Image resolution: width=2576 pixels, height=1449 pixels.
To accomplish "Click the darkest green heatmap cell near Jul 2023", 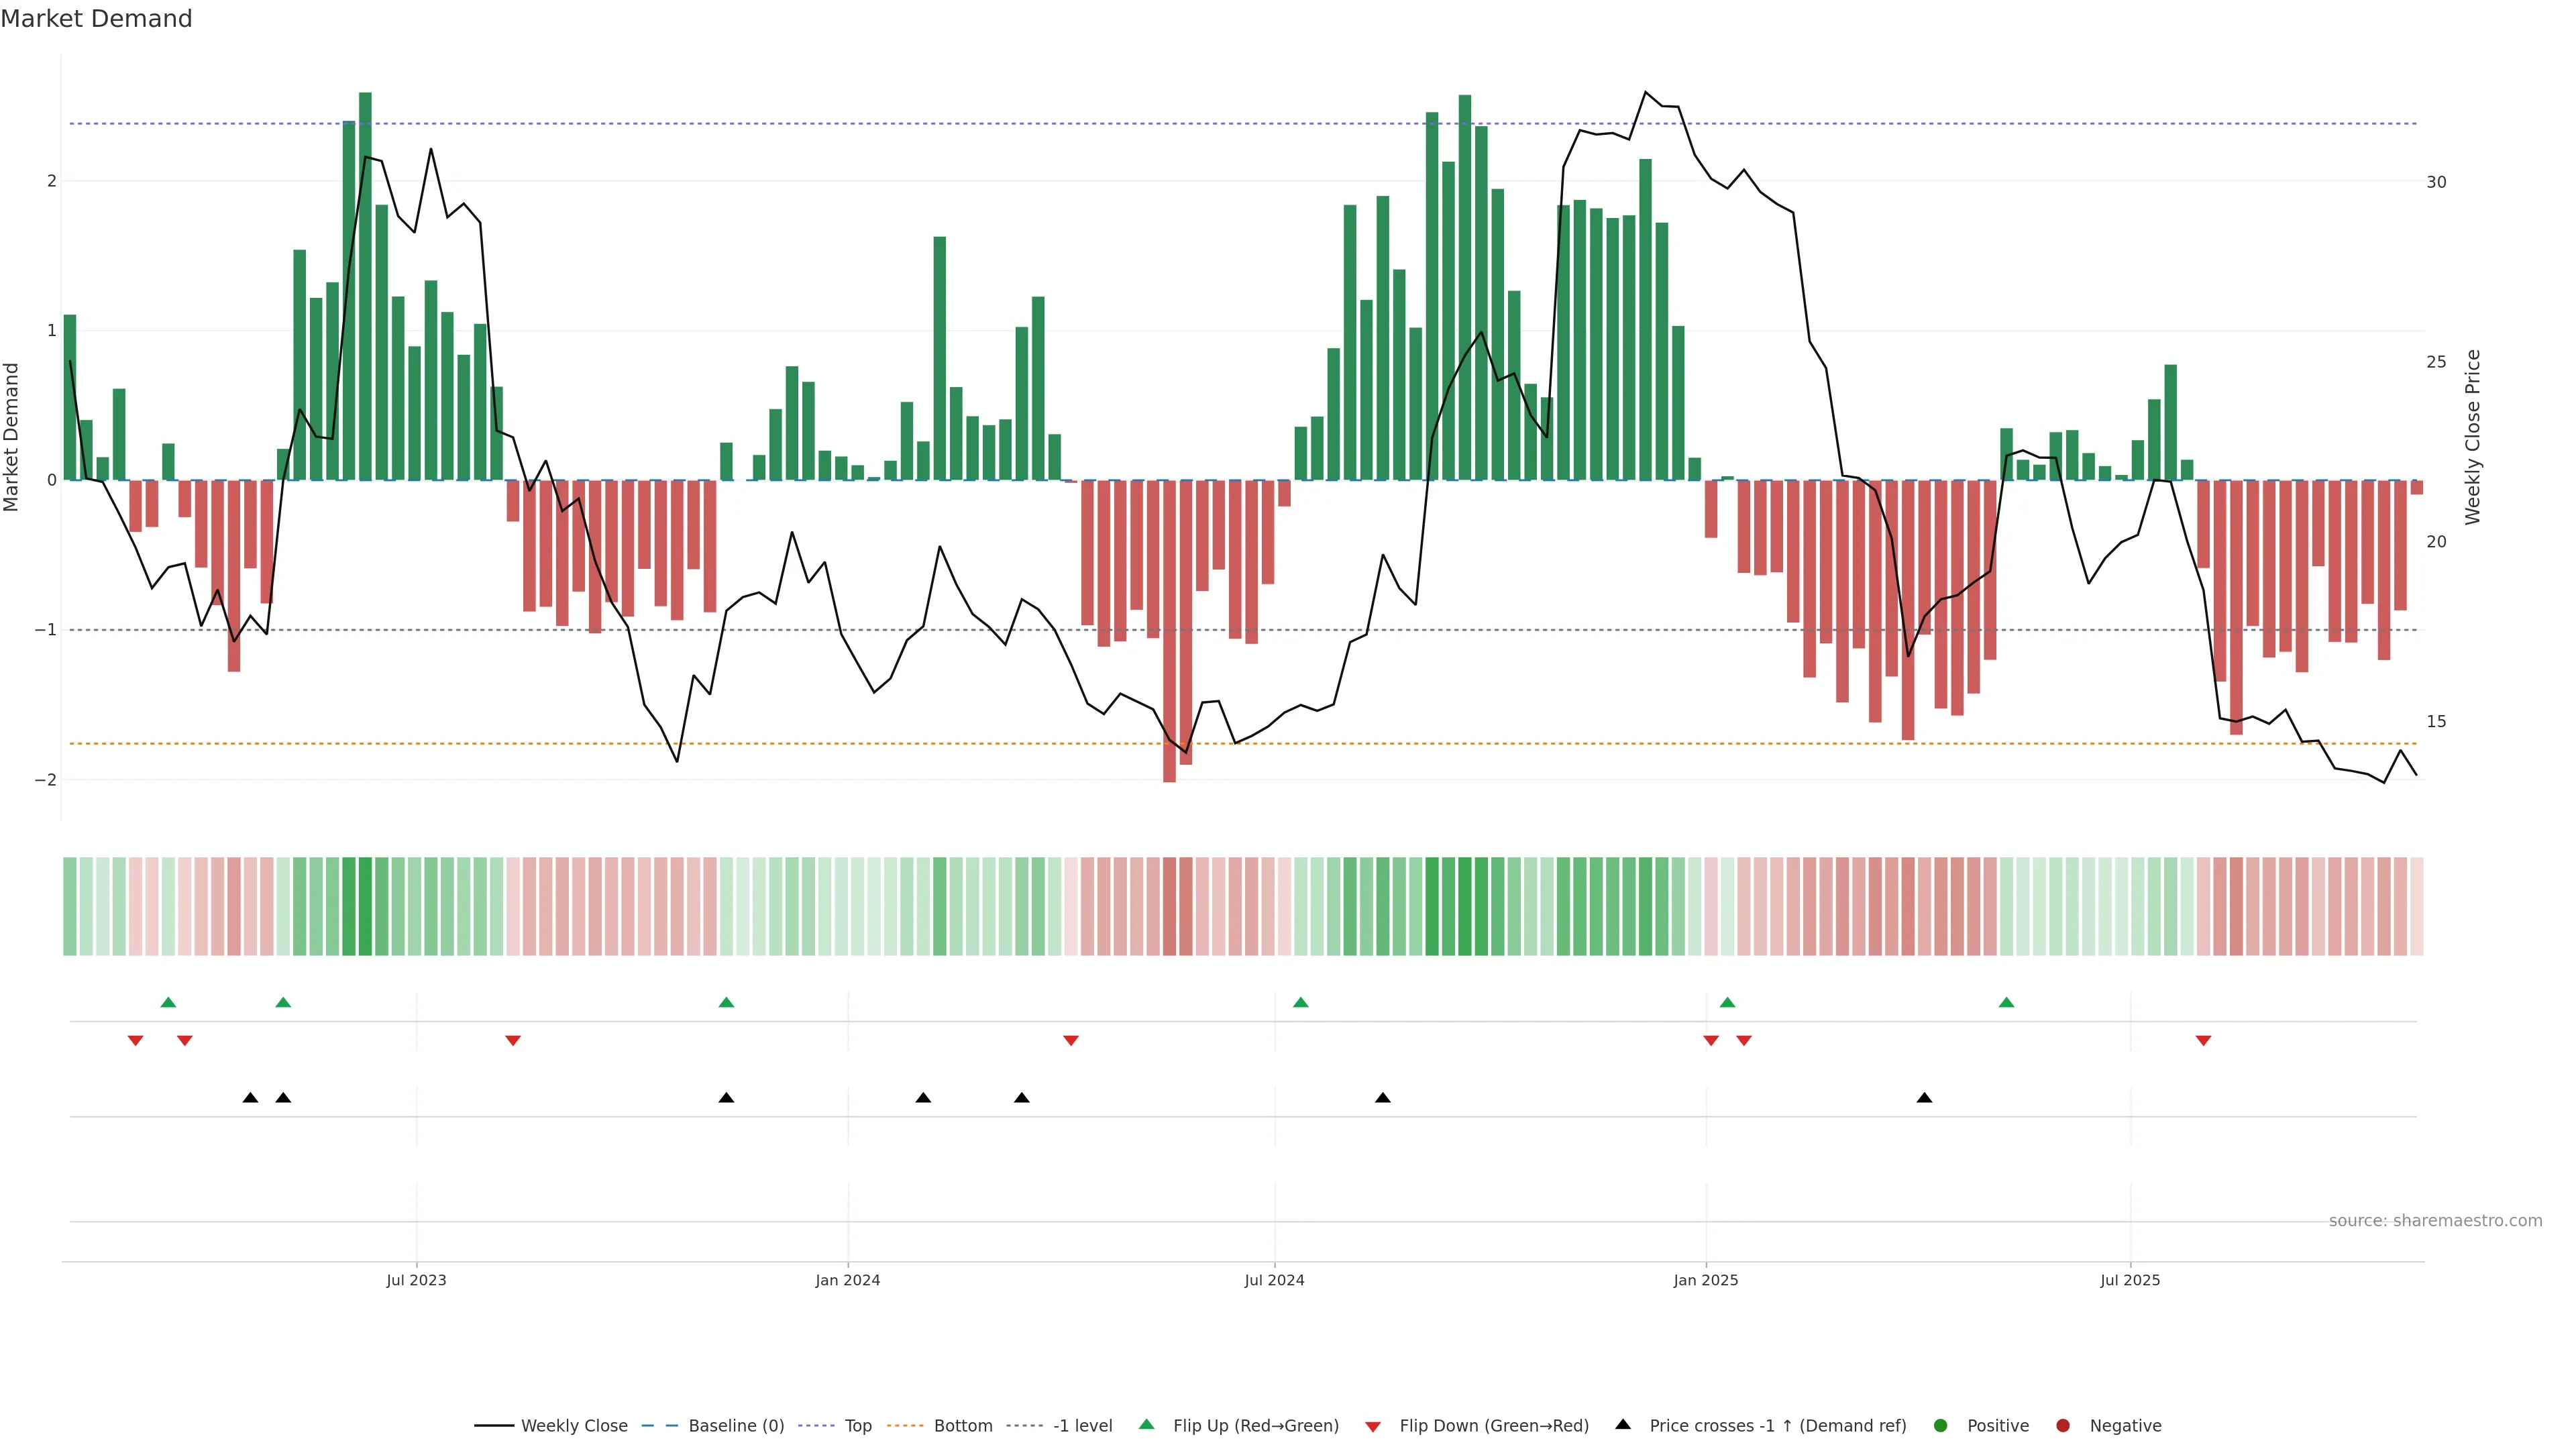I will [x=365, y=906].
